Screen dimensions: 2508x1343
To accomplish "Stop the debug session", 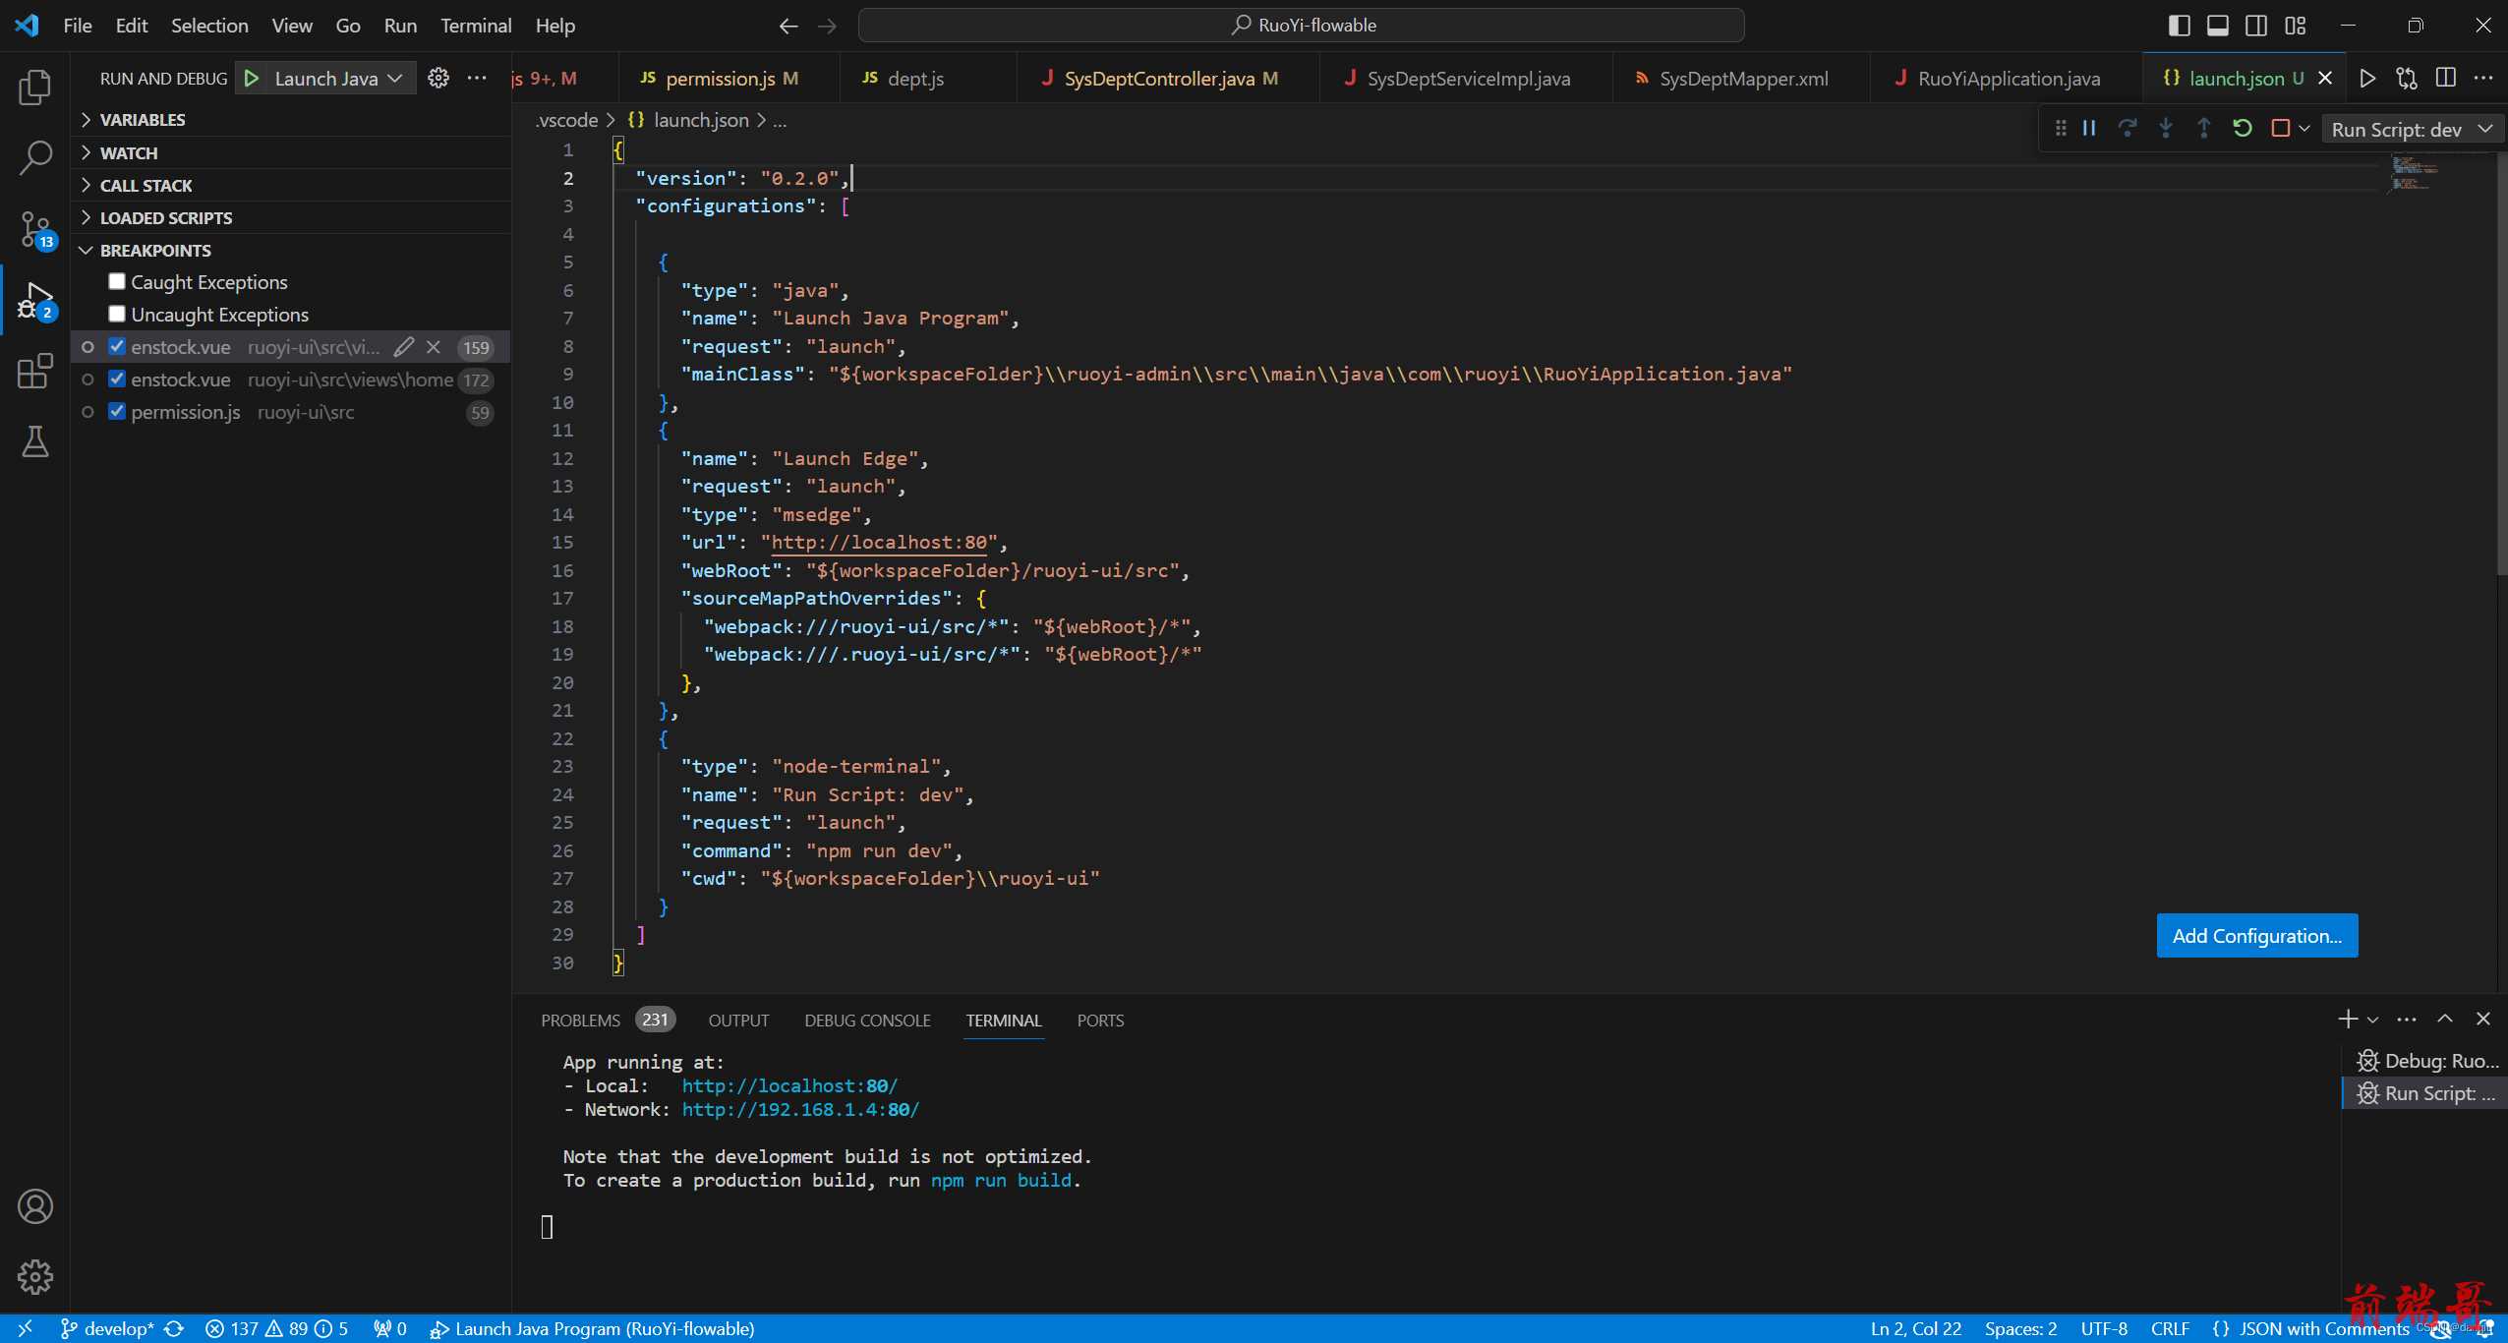I will [x=2281, y=129].
